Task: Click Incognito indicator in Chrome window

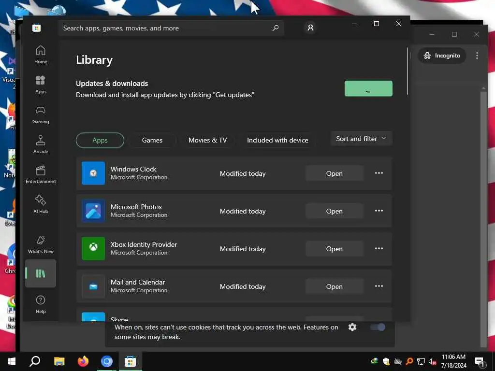Action: tap(442, 56)
